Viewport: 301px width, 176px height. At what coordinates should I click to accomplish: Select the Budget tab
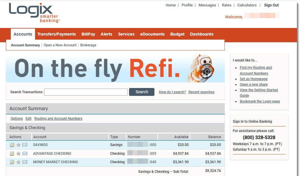pos(177,34)
